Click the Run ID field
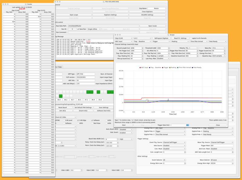Screen dimensions: 242x180 [x=72, y=29]
